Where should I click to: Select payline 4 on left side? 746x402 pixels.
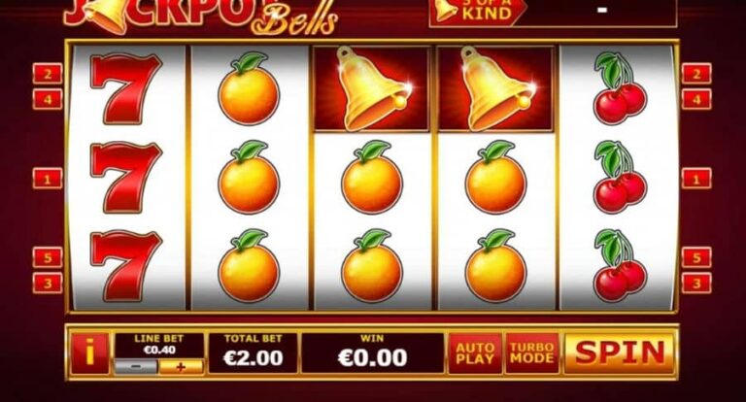[x=48, y=99]
